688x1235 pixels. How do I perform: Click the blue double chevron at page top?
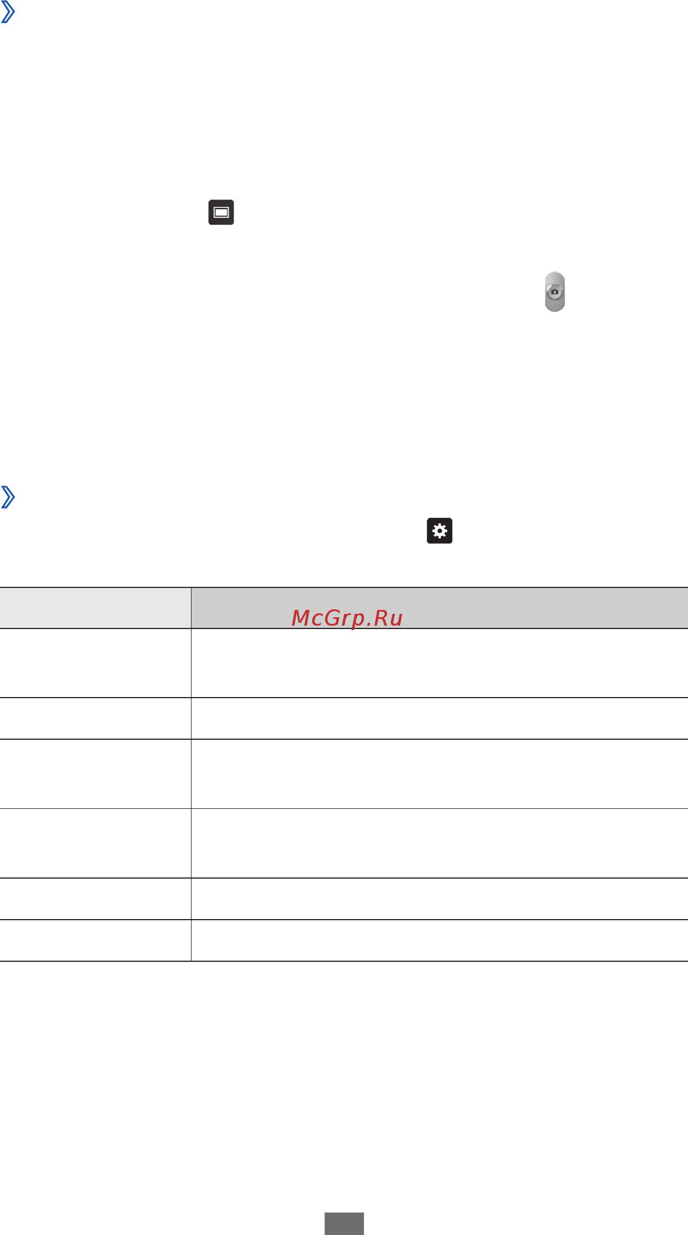coord(8,11)
